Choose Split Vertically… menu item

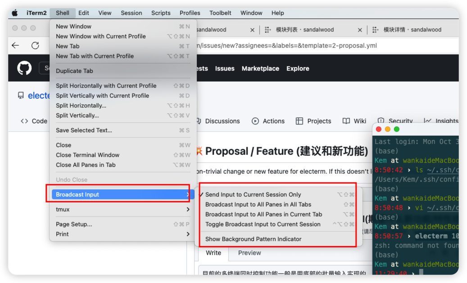pos(122,115)
